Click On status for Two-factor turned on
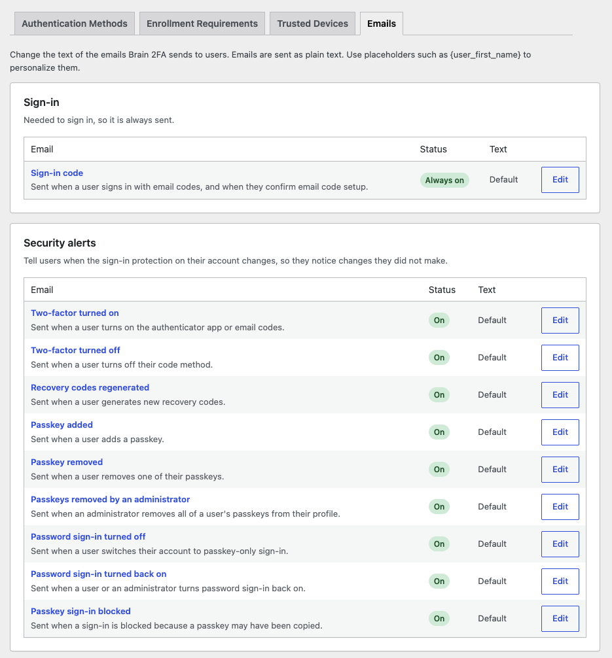 [439, 320]
